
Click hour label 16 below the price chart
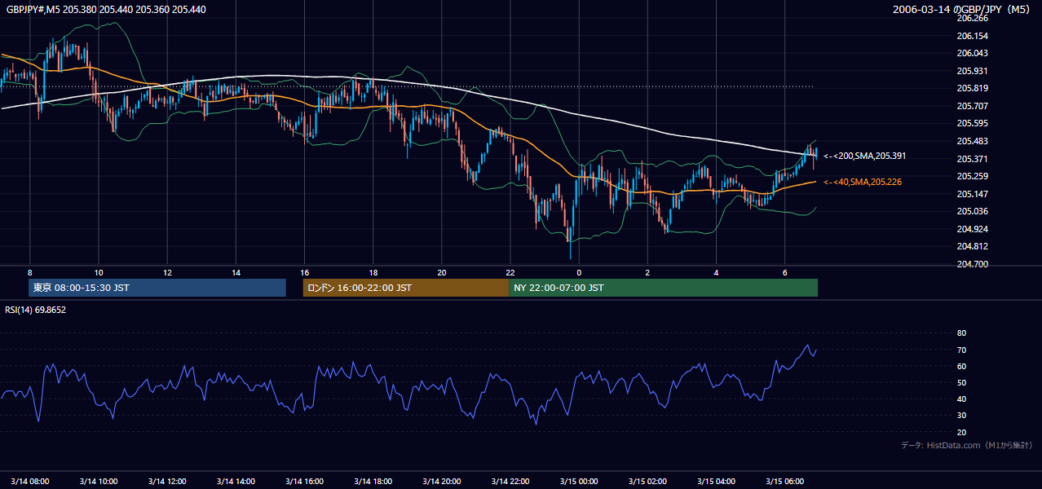pos(304,272)
